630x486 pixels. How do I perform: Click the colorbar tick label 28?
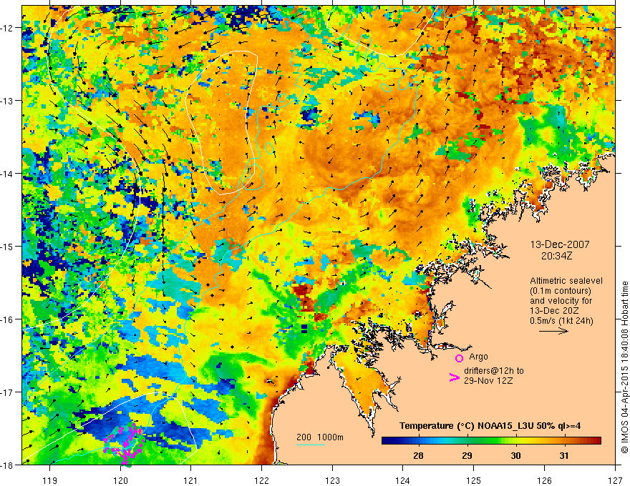[418, 455]
